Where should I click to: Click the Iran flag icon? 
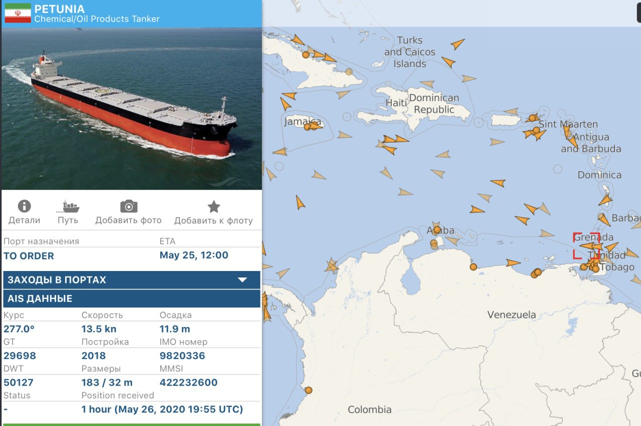18,13
